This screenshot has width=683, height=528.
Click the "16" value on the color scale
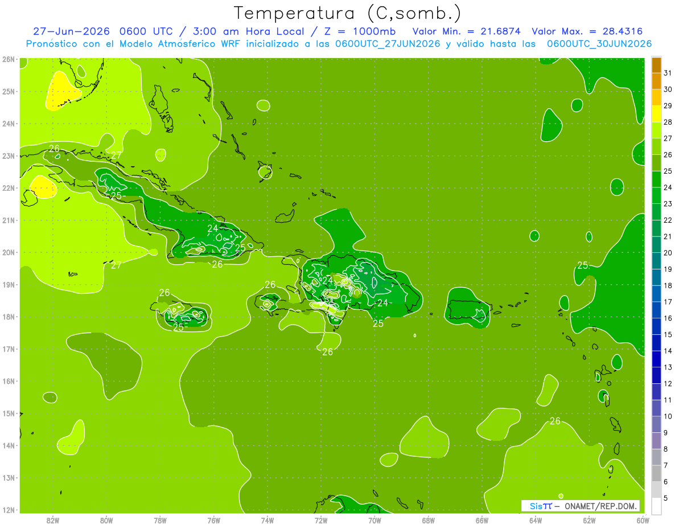[x=668, y=318]
